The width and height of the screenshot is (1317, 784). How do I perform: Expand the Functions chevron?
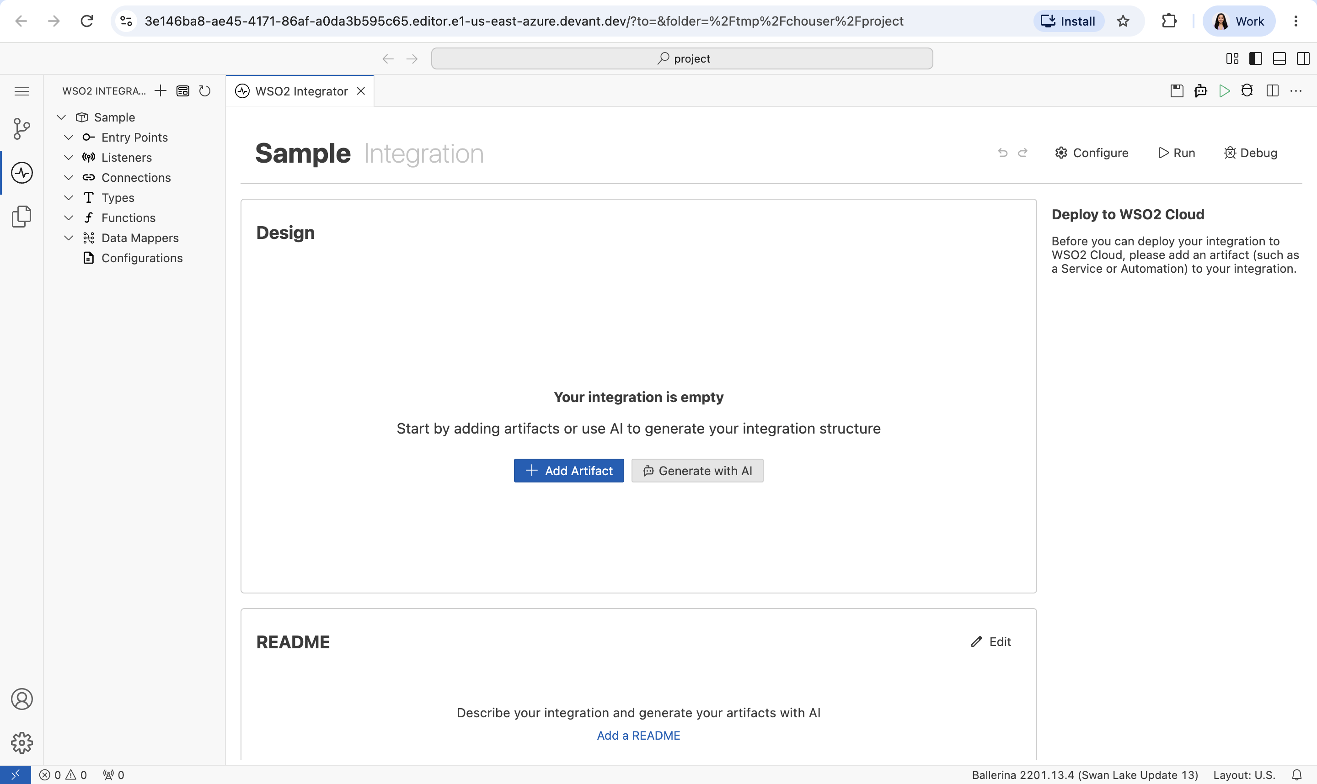pyautogui.click(x=69, y=217)
